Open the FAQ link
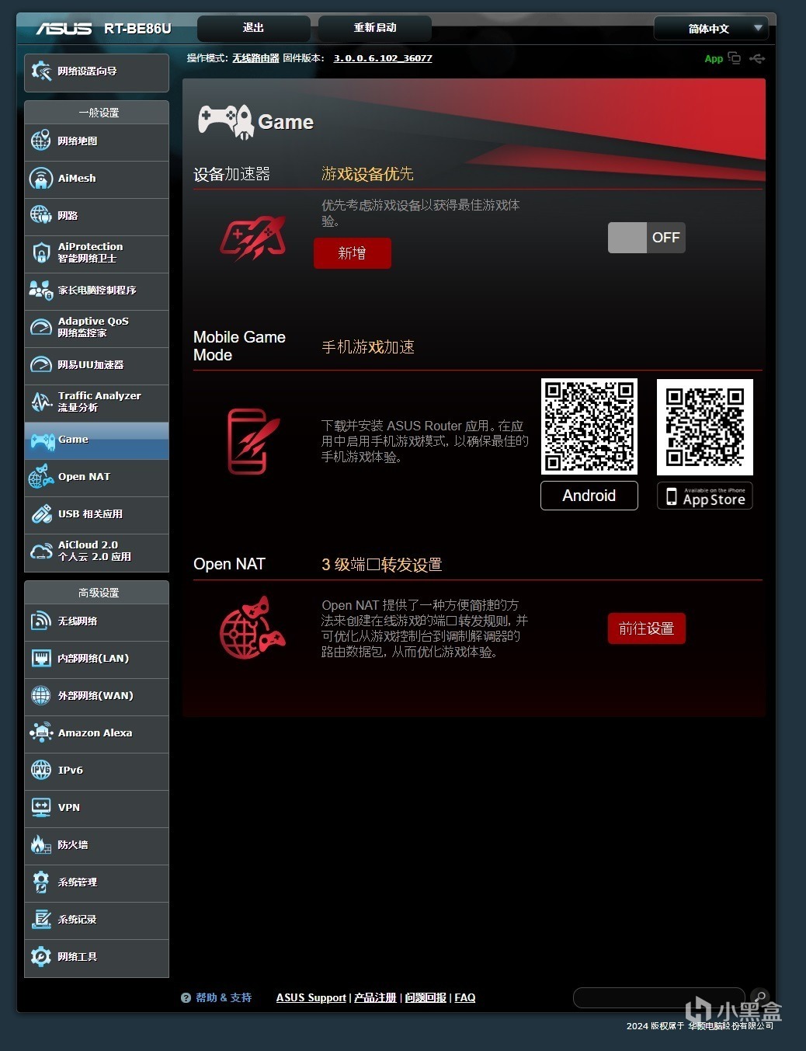This screenshot has height=1051, width=806. pos(465,997)
